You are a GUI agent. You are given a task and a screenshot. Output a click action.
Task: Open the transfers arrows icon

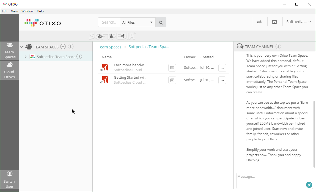click(259, 22)
